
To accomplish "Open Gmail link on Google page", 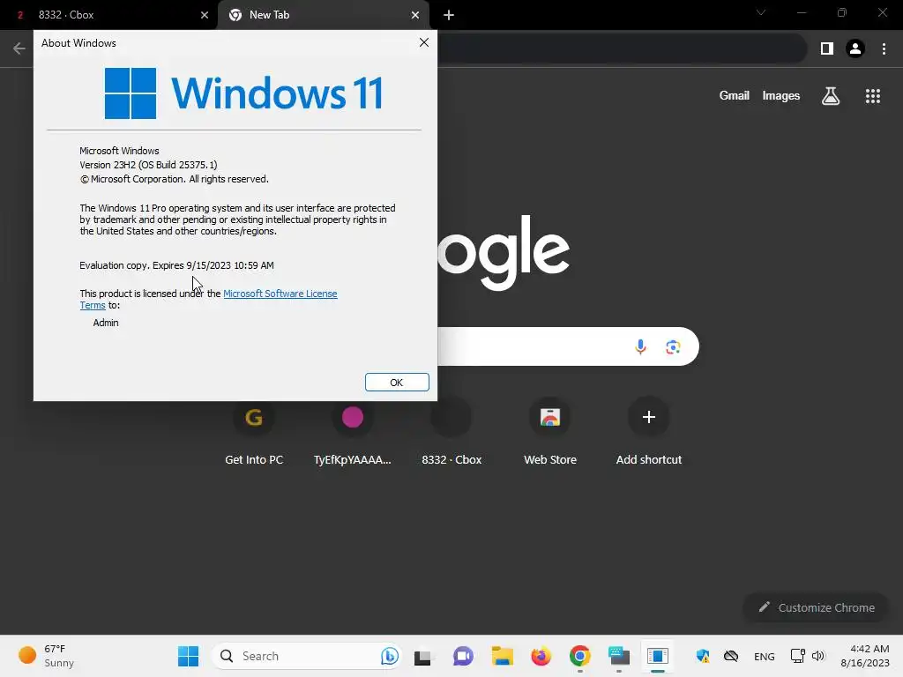I will click(734, 95).
